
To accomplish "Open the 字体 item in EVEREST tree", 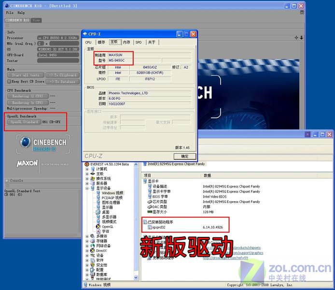I will 106,232.
